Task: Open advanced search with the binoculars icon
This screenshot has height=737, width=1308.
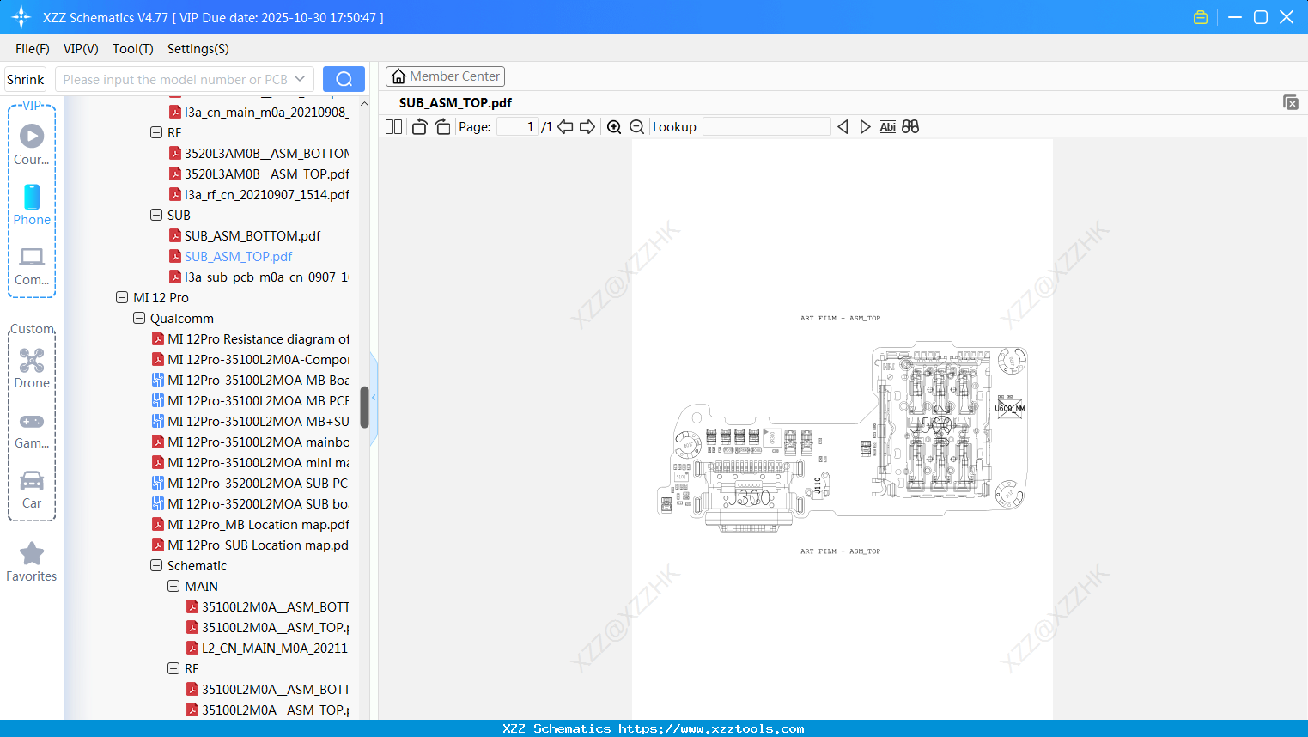Action: 910,126
